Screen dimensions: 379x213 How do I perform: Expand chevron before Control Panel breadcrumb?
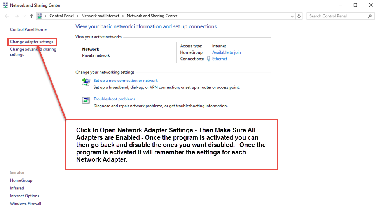pos(45,16)
